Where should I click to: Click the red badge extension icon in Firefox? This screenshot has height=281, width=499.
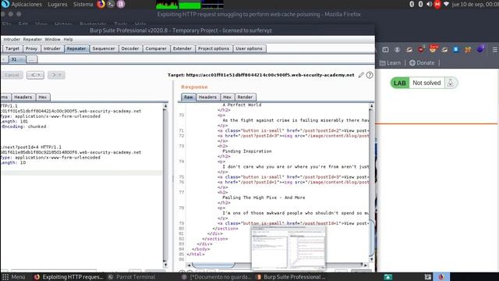[x=421, y=49]
